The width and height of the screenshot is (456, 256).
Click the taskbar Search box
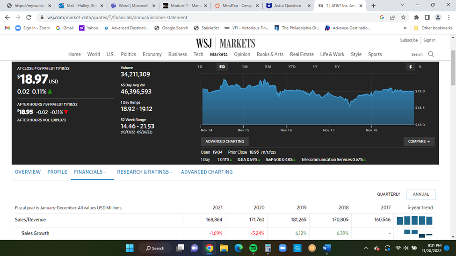pos(155,248)
